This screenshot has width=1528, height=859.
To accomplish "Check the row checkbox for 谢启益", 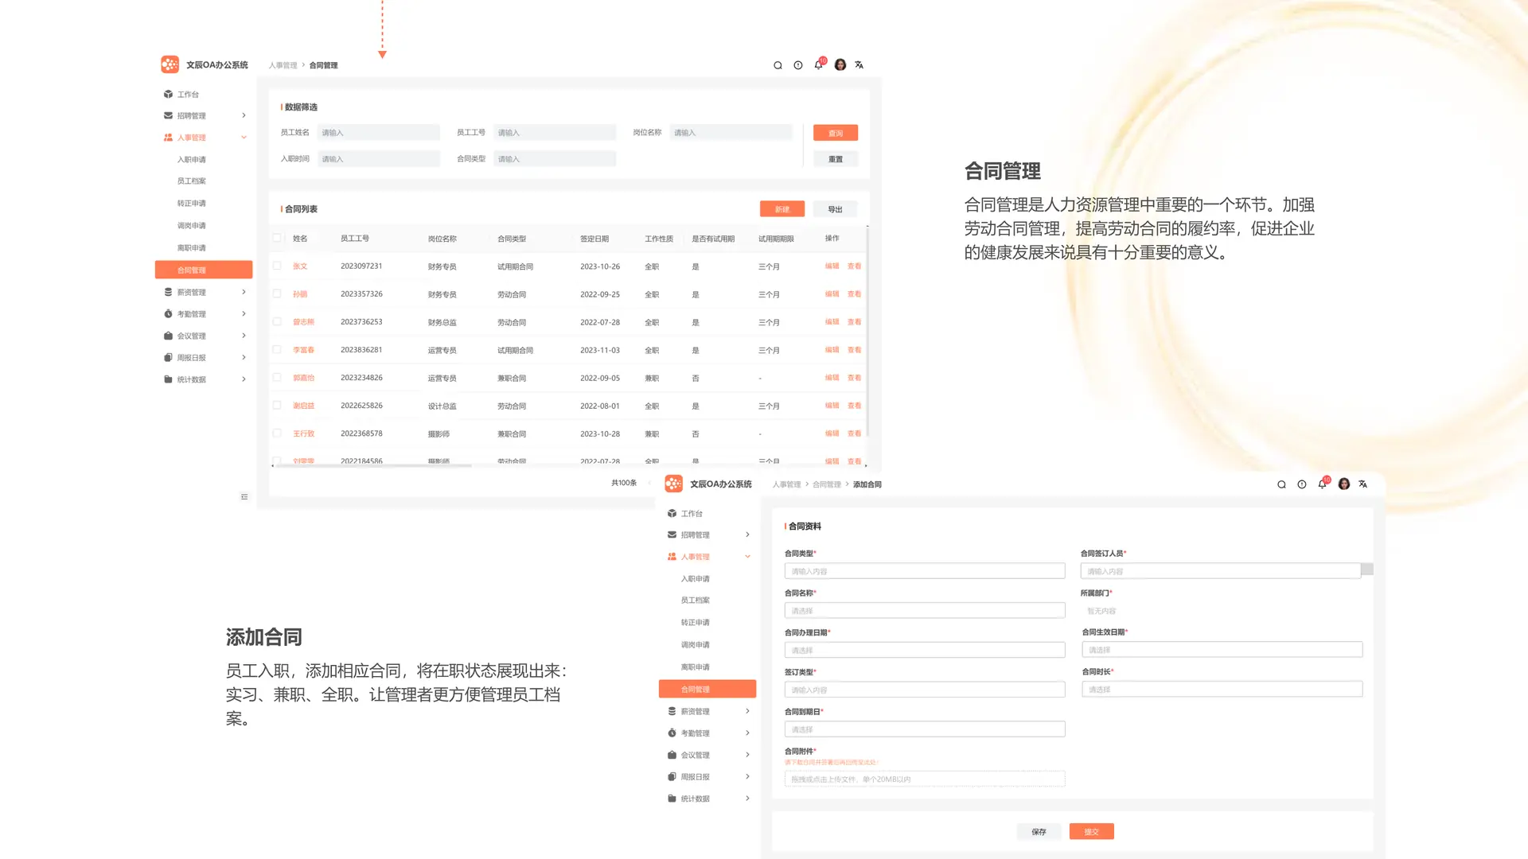I will tap(277, 405).
